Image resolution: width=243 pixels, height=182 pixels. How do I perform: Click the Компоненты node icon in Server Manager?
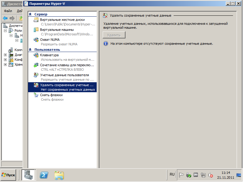[x=11, y=50]
